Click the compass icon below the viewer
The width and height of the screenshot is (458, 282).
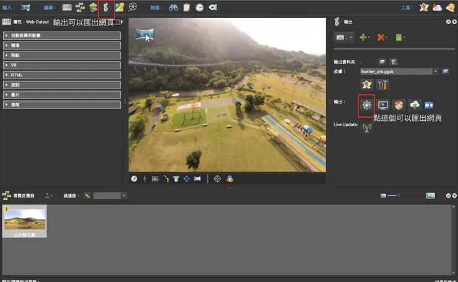pos(134,178)
